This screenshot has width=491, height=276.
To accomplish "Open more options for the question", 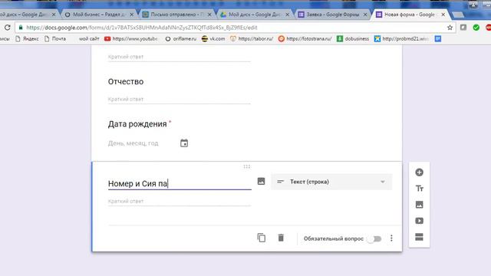I will click(391, 238).
